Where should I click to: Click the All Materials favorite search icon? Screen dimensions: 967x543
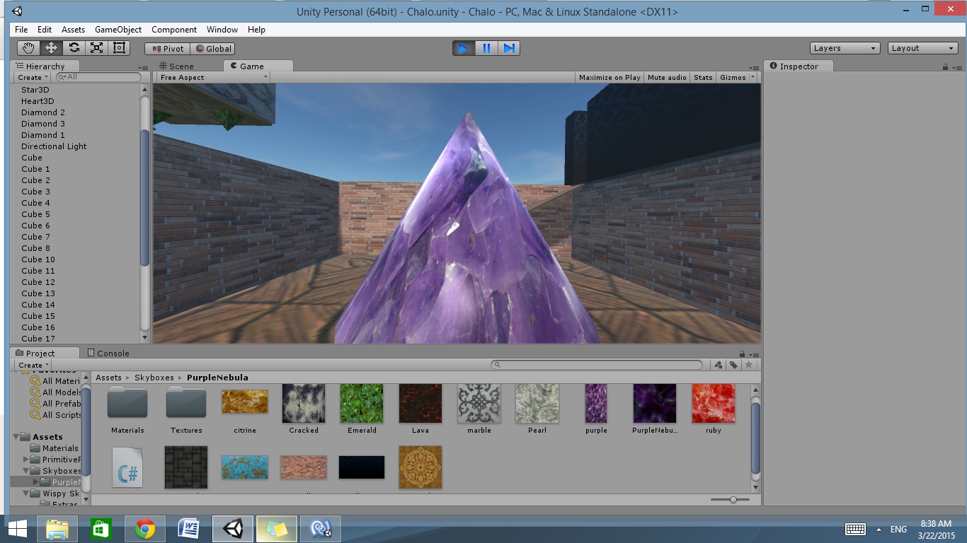click(x=35, y=381)
